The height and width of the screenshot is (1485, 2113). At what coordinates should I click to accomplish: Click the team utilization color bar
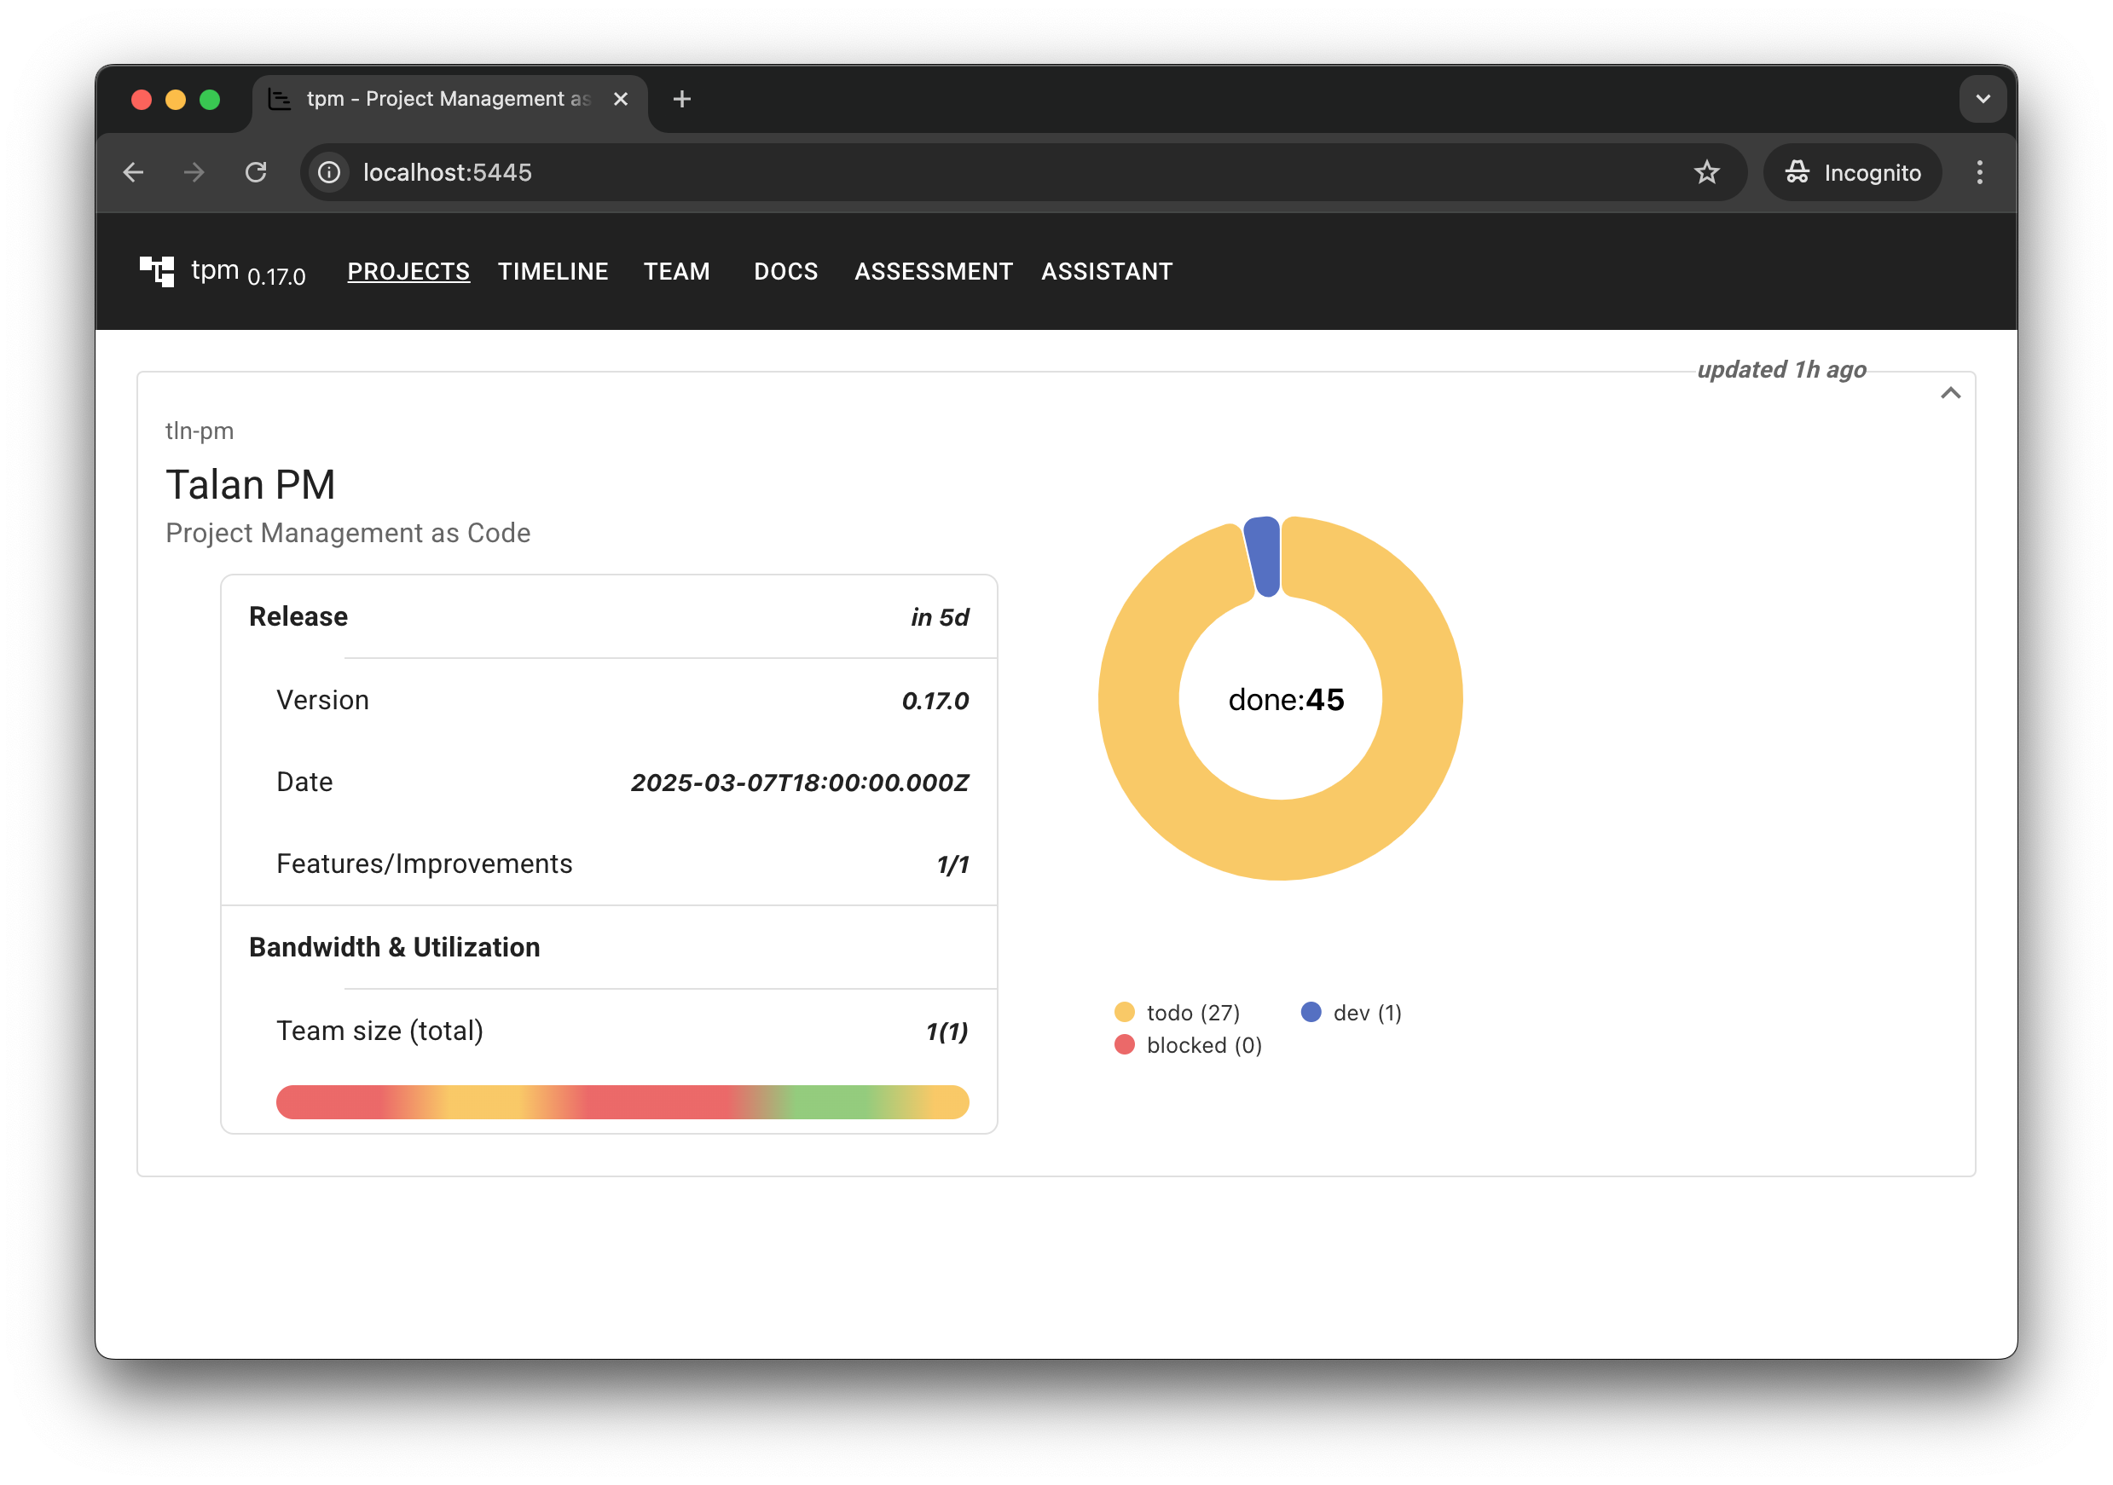(622, 1101)
